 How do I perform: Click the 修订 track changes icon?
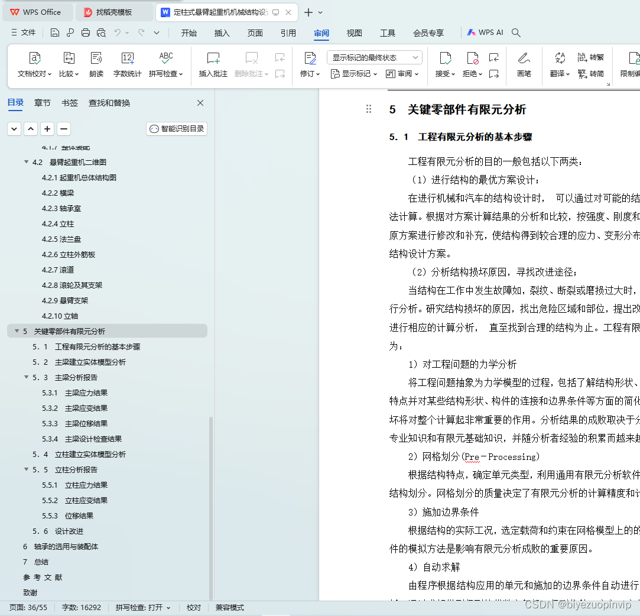pyautogui.click(x=310, y=59)
